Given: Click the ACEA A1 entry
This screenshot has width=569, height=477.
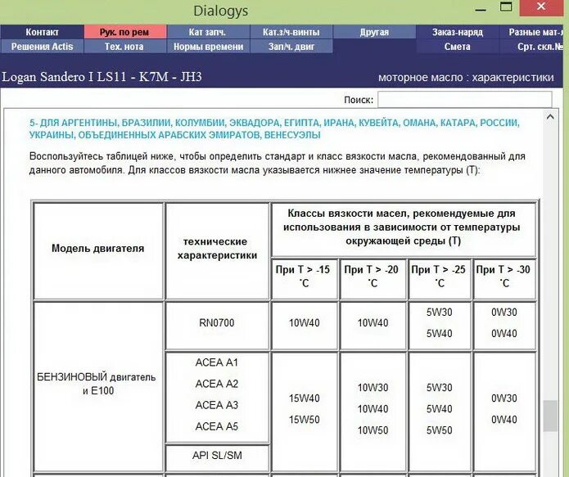Looking at the screenshot, I should 217,362.
